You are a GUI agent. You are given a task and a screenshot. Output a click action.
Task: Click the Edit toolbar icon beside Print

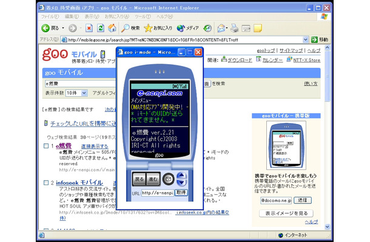pyautogui.click(x=246, y=28)
